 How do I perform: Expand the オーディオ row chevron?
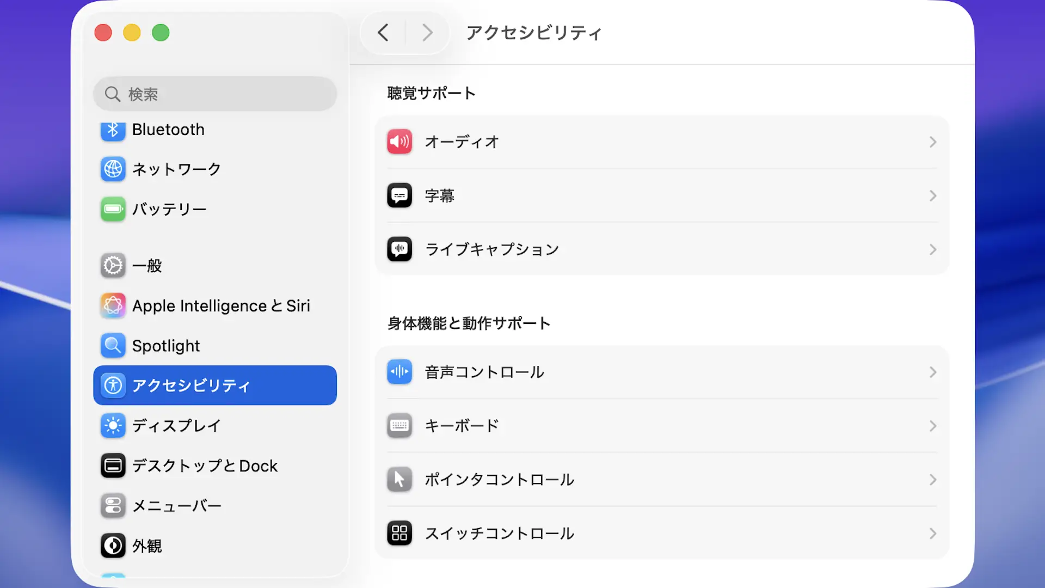coord(932,142)
